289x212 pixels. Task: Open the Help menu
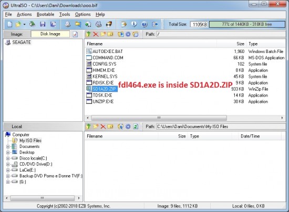click(100, 14)
